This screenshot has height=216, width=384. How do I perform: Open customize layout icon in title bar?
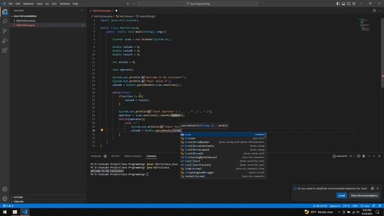pos(354,4)
